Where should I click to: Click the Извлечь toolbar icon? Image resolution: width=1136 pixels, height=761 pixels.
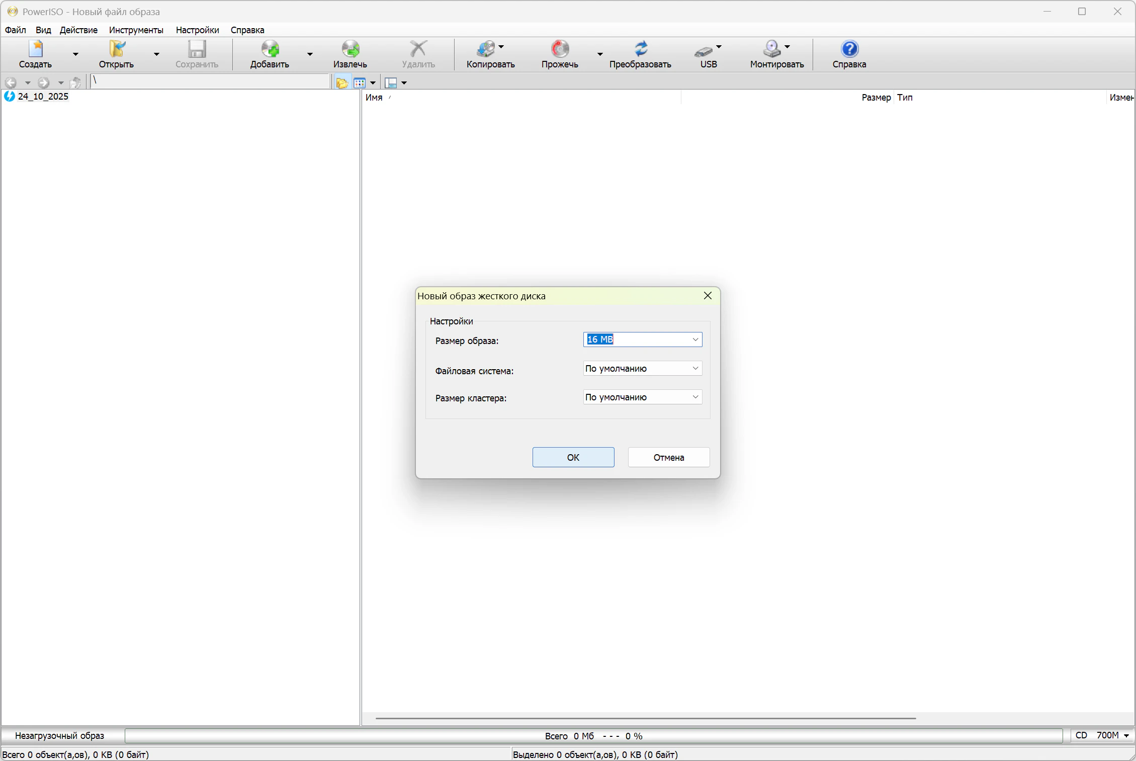tap(350, 49)
